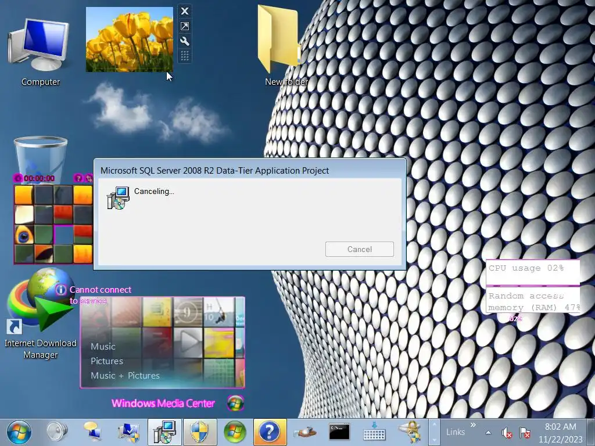The image size is (595, 446).
Task: Select Pictures in Media Center gadget
Action: pyautogui.click(x=107, y=361)
